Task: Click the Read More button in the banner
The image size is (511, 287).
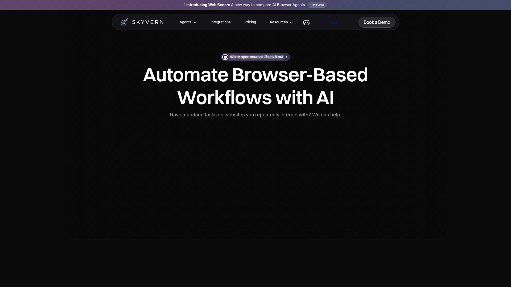Action: click(317, 5)
